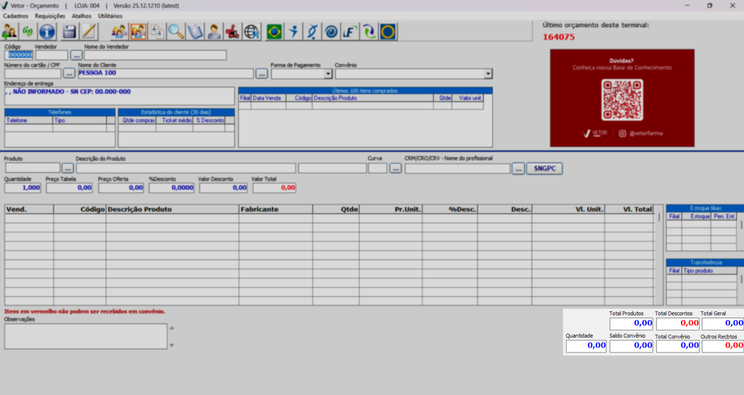Open the globe with shopping cart icon

point(252,31)
